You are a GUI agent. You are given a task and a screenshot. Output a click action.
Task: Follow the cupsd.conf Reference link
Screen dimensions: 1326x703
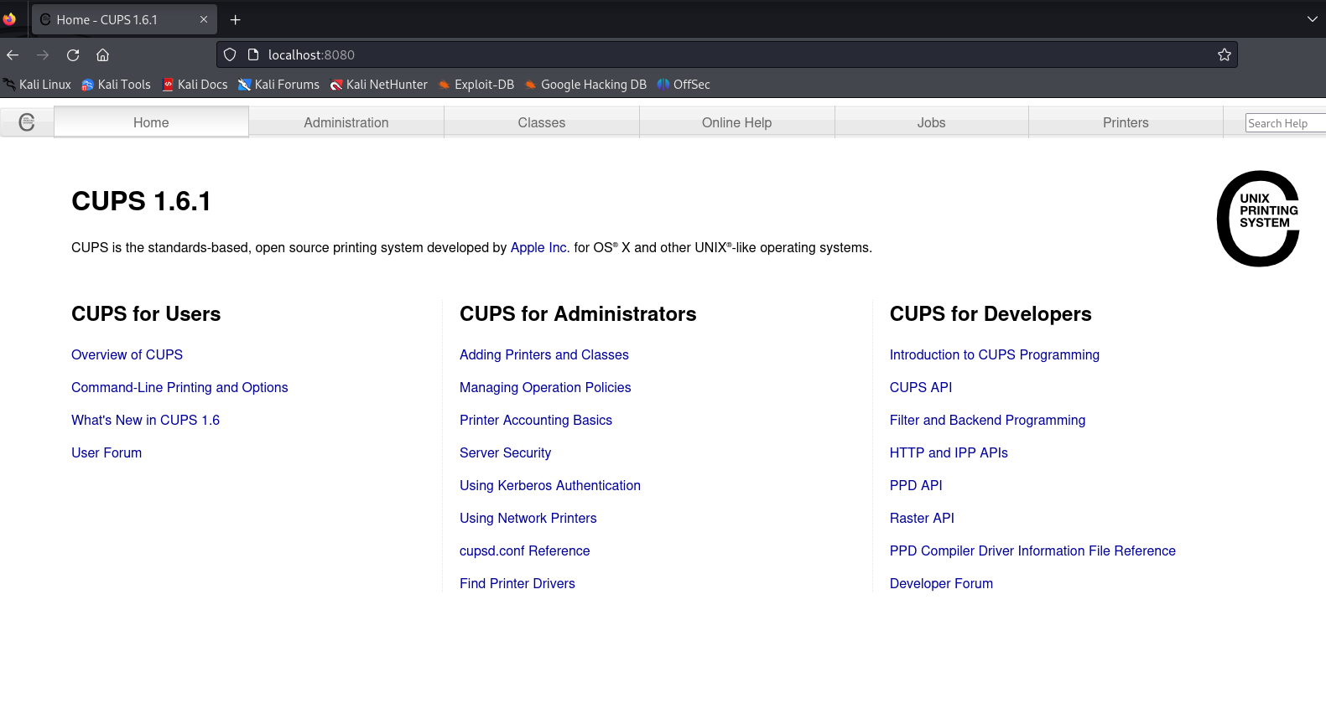(x=524, y=551)
